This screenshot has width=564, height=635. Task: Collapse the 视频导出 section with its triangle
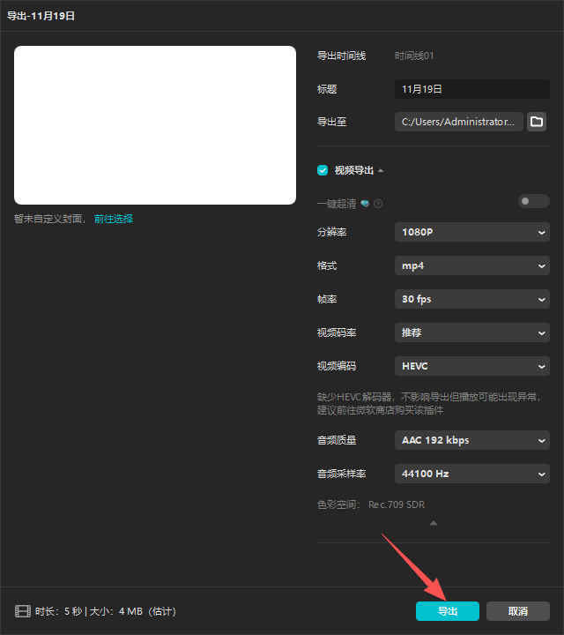(381, 170)
